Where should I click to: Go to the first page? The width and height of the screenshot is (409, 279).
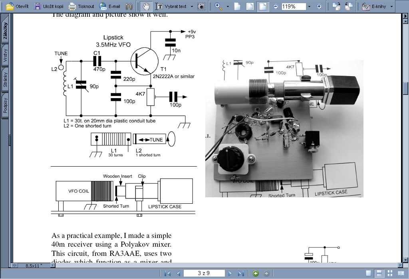(167, 273)
